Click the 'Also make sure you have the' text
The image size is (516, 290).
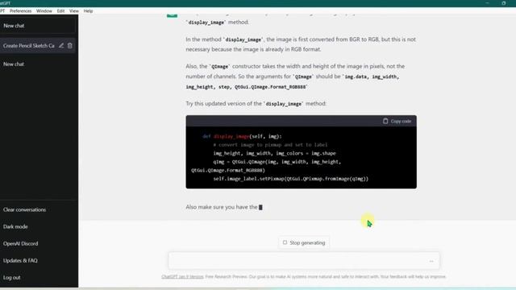point(222,207)
